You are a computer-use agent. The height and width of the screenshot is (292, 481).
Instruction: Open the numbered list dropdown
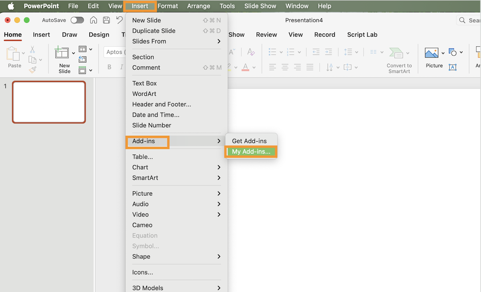299,52
